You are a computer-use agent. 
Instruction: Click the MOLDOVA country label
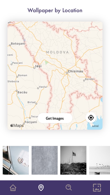(57, 52)
